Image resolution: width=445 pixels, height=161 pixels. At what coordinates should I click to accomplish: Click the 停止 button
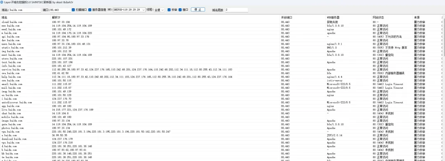198,9
